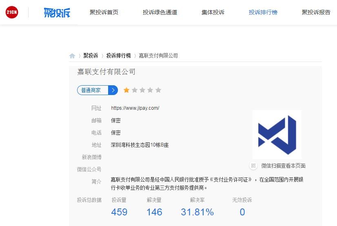
Task: Click the QR code scan icon
Action: click(x=253, y=166)
